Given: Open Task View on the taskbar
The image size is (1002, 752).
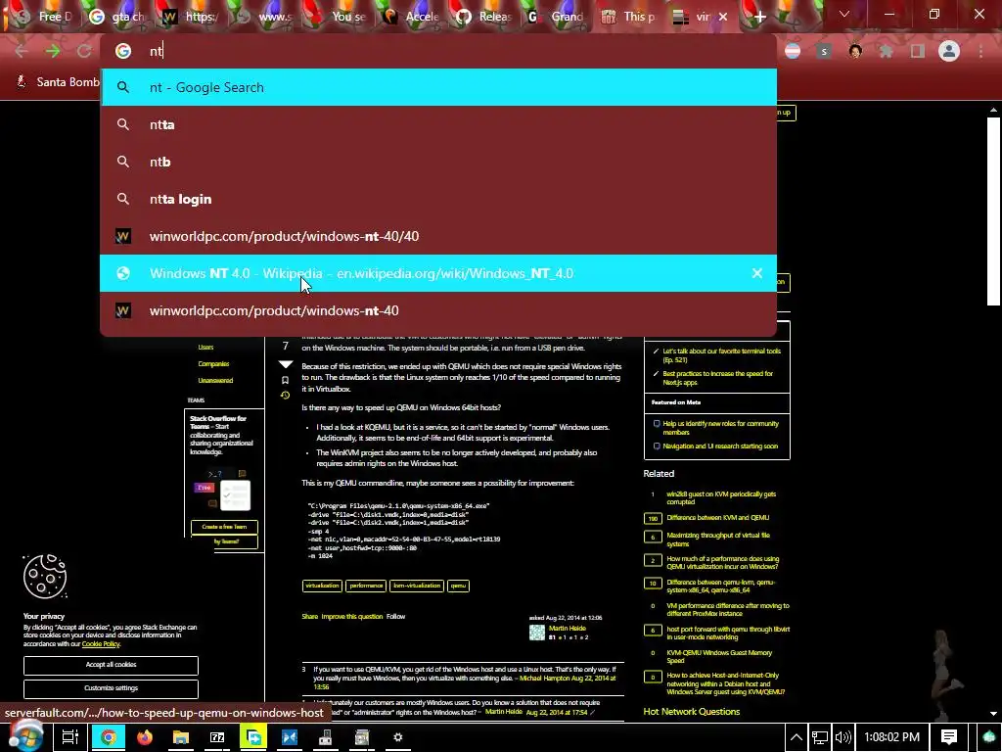Looking at the screenshot, I should click(70, 737).
